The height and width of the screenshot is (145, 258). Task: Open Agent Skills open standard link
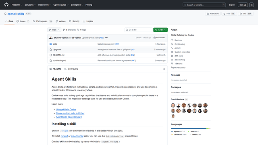point(69,117)
